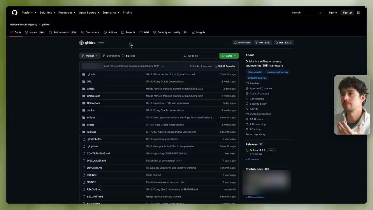This screenshot has width=373, height=210.
Task: Open the README.md file
Action: point(94,190)
